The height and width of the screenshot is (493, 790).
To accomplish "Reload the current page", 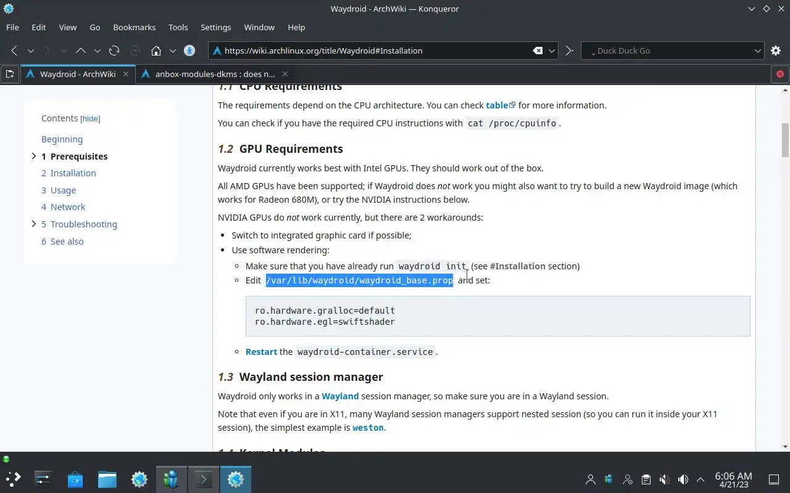I will click(114, 51).
